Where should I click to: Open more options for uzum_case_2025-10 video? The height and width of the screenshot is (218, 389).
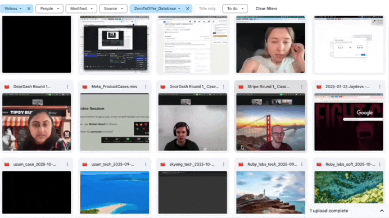pos(67,165)
